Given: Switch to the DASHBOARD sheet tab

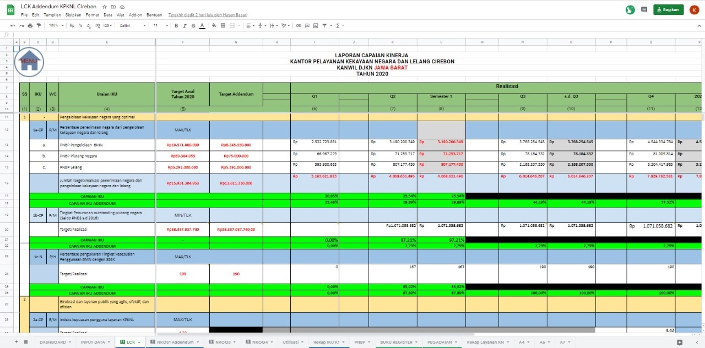Looking at the screenshot, I should pyautogui.click(x=52, y=342).
